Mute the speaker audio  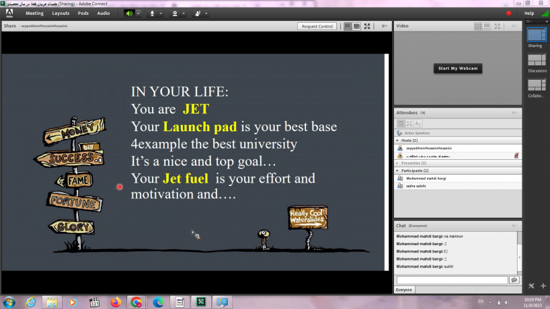pos(130,13)
